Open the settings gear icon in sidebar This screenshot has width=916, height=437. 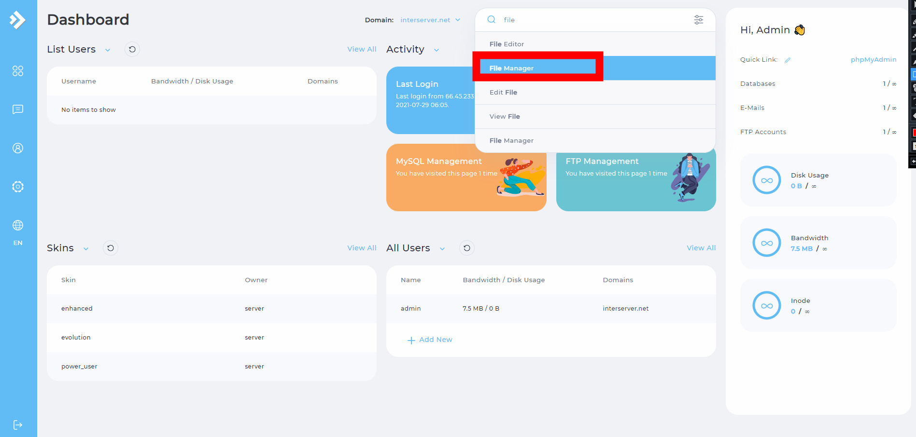point(18,187)
